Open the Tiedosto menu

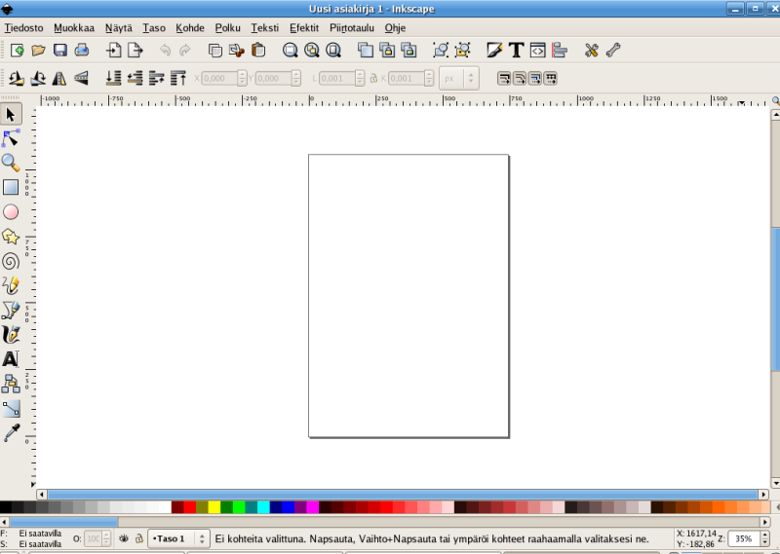click(x=23, y=28)
